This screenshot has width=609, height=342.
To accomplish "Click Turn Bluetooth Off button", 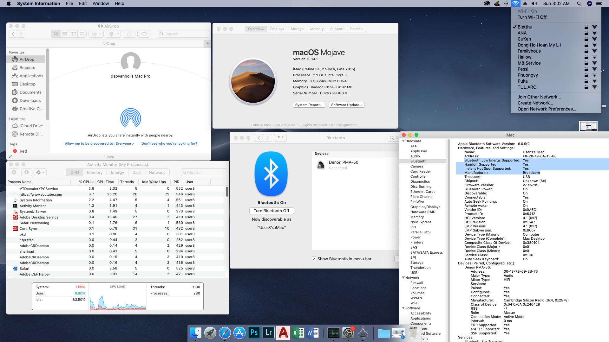I will [x=271, y=211].
